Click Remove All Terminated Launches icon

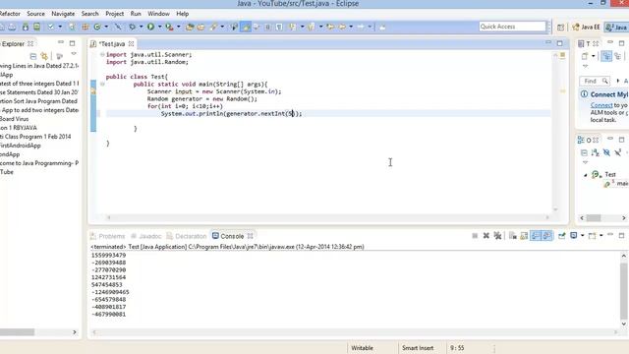pos(497,236)
